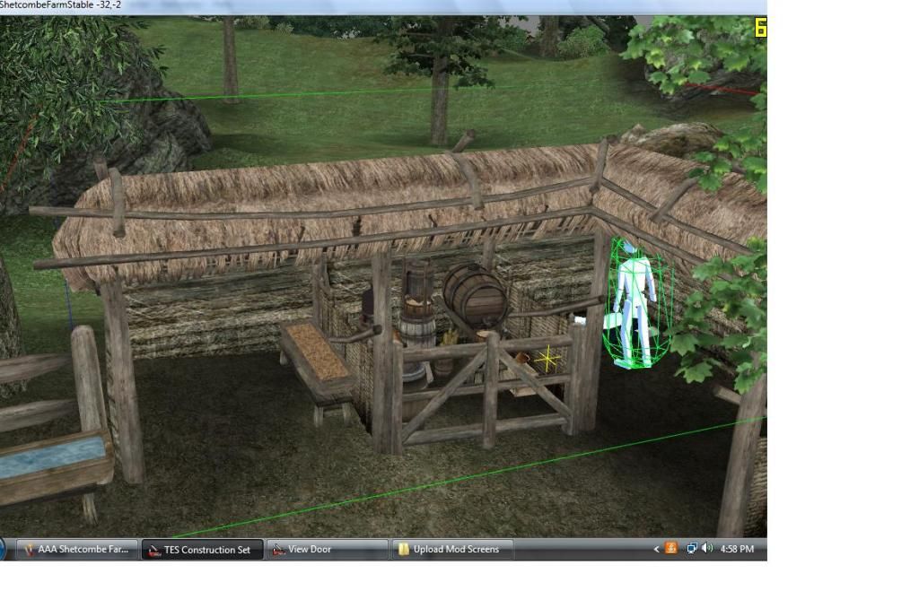Image resolution: width=919 pixels, height=600 pixels.
Task: Open the Upload Mod Screens folder taskbar button
Action: click(452, 550)
